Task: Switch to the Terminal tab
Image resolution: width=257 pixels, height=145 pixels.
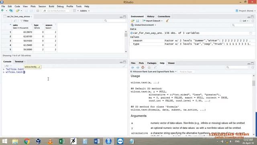Action: [19, 62]
